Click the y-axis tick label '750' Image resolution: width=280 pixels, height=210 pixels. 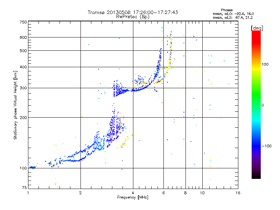(23, 22)
